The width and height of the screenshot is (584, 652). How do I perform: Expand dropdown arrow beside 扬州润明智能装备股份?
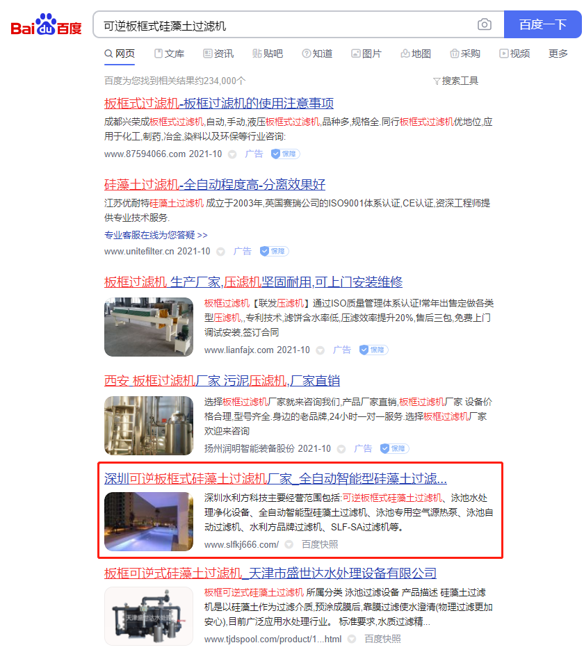341,449
